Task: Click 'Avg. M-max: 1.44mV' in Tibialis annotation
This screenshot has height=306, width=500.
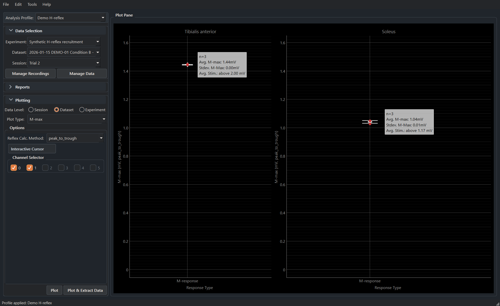Action: tap(217, 62)
